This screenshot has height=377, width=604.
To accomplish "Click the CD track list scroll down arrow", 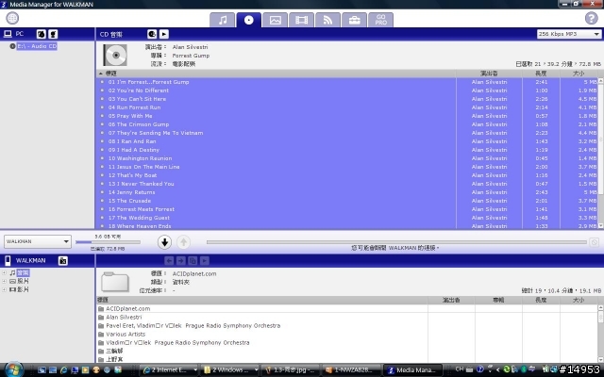I will point(600,226).
